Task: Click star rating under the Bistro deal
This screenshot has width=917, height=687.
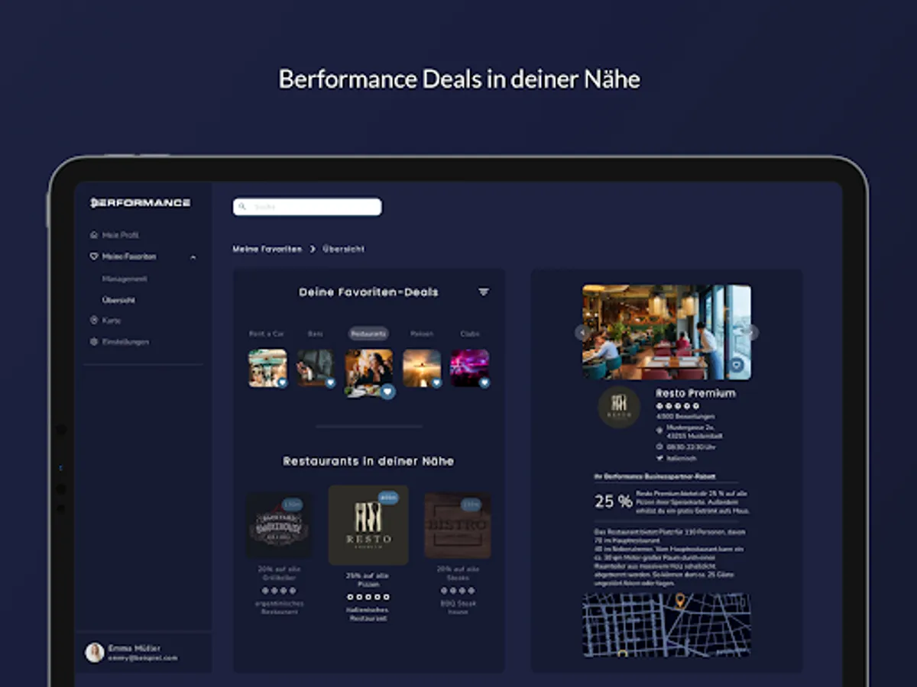Action: [x=458, y=591]
